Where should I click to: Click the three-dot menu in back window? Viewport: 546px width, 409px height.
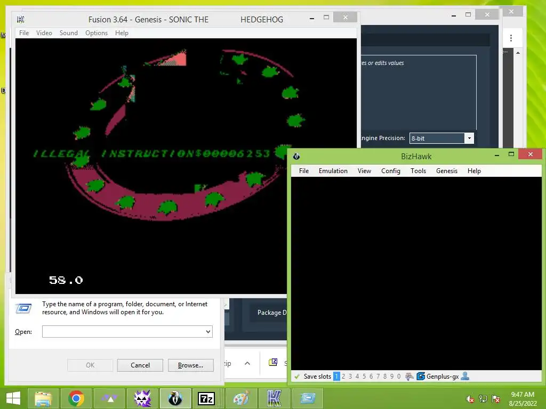511,38
